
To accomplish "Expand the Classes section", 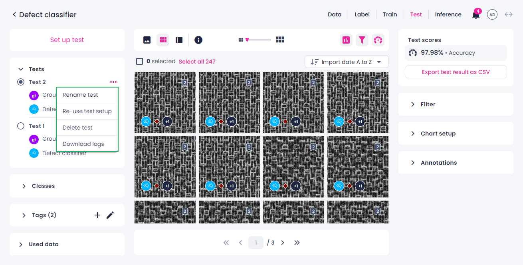I will (24, 186).
